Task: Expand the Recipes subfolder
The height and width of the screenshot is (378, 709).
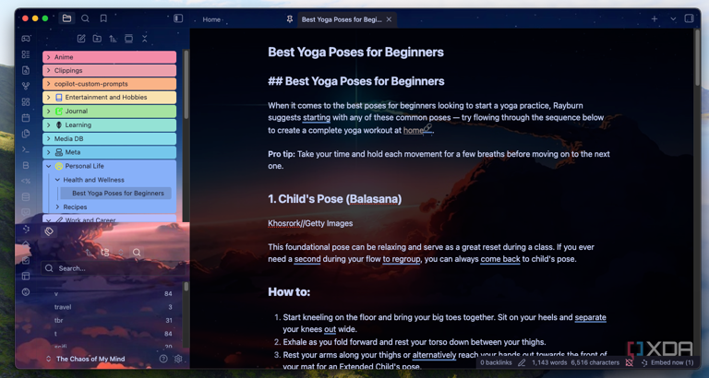Action: point(57,207)
